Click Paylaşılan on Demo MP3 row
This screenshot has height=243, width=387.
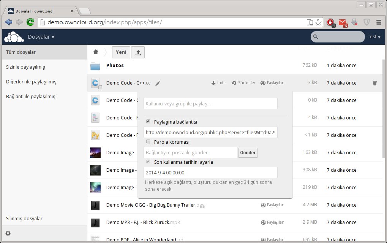[272, 223]
